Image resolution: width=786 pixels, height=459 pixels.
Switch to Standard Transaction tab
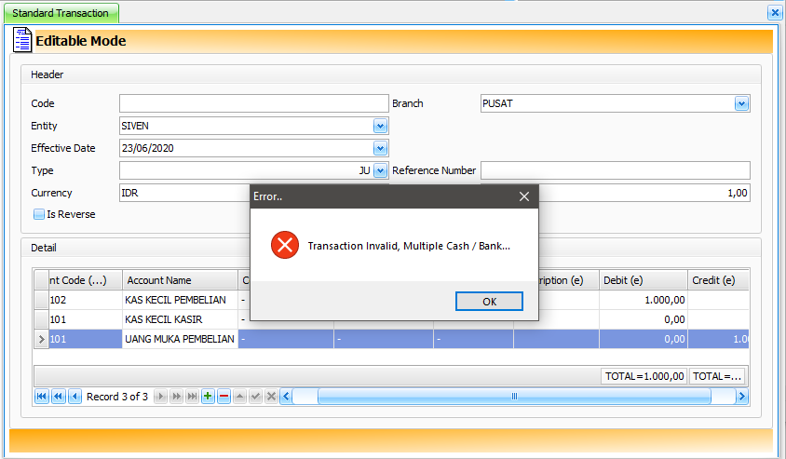pyautogui.click(x=61, y=13)
